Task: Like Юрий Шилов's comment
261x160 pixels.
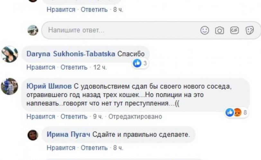Action: (41, 116)
